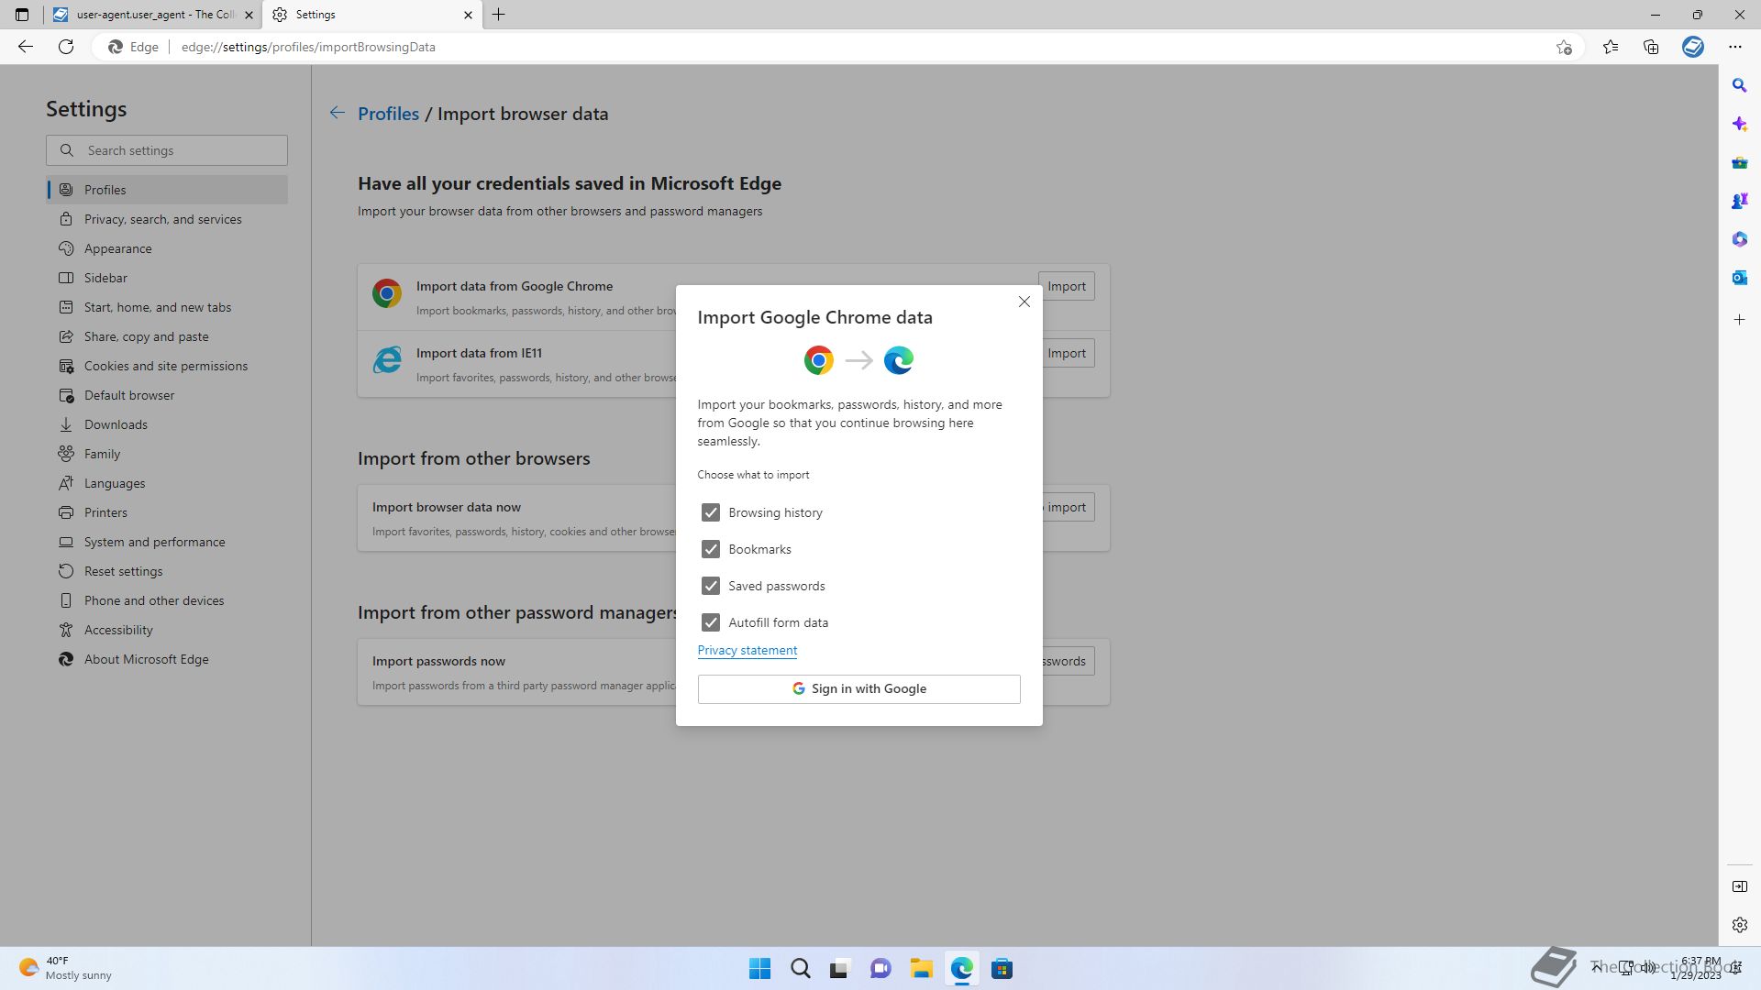Open the Privacy statement link
The image size is (1761, 990).
point(747,650)
